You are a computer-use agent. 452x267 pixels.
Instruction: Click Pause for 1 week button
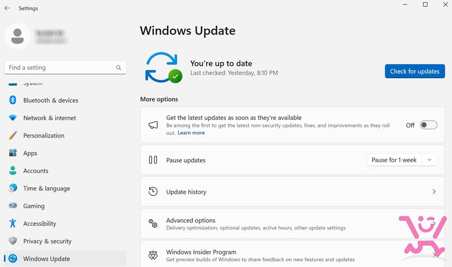pos(394,160)
